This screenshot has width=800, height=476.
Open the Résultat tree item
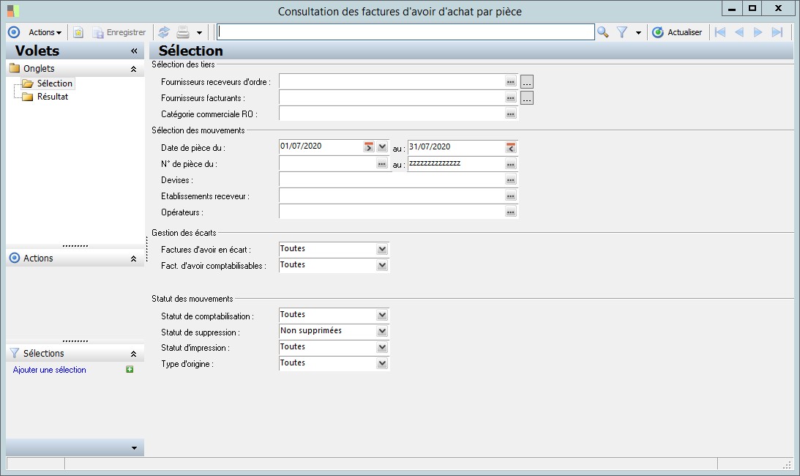(53, 97)
